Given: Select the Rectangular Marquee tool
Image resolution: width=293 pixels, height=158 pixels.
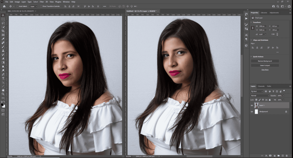Looking at the screenshot, I should (3, 19).
